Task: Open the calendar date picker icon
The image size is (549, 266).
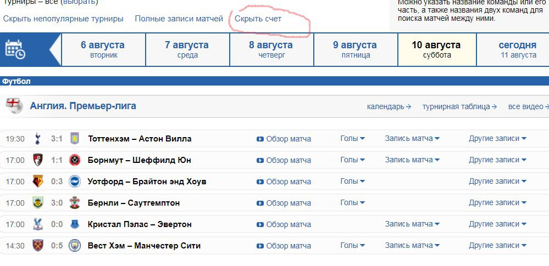Action: pos(15,49)
